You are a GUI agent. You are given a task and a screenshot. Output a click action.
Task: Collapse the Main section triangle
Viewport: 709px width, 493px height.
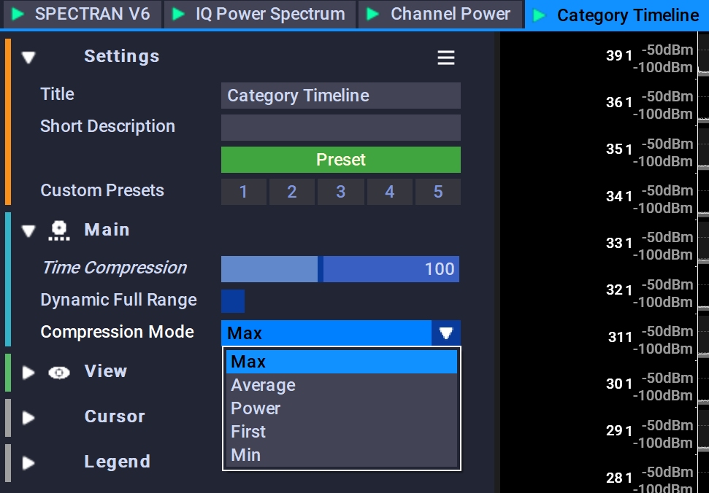tap(28, 231)
